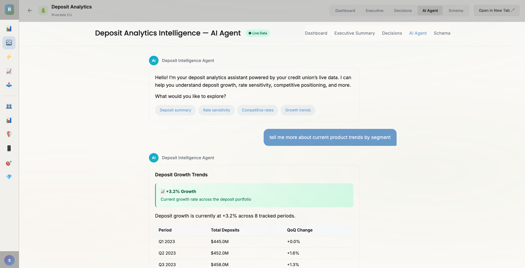Click the 'Live Data' status badge
This screenshot has width=525, height=268.
click(x=257, y=33)
